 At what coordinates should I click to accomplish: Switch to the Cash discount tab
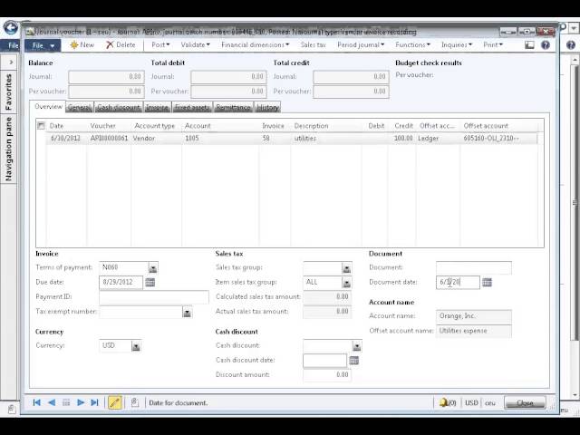pos(119,107)
